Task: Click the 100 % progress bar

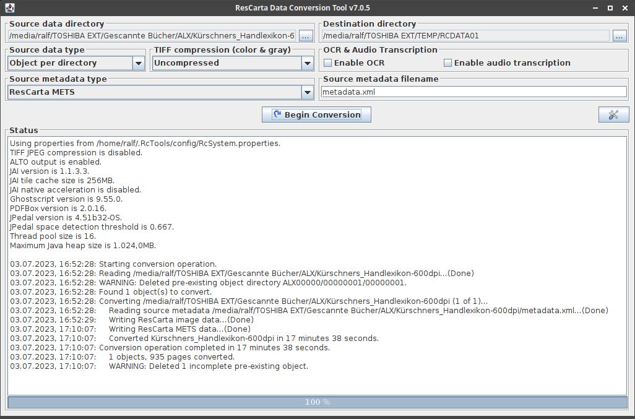Action: coord(317,402)
